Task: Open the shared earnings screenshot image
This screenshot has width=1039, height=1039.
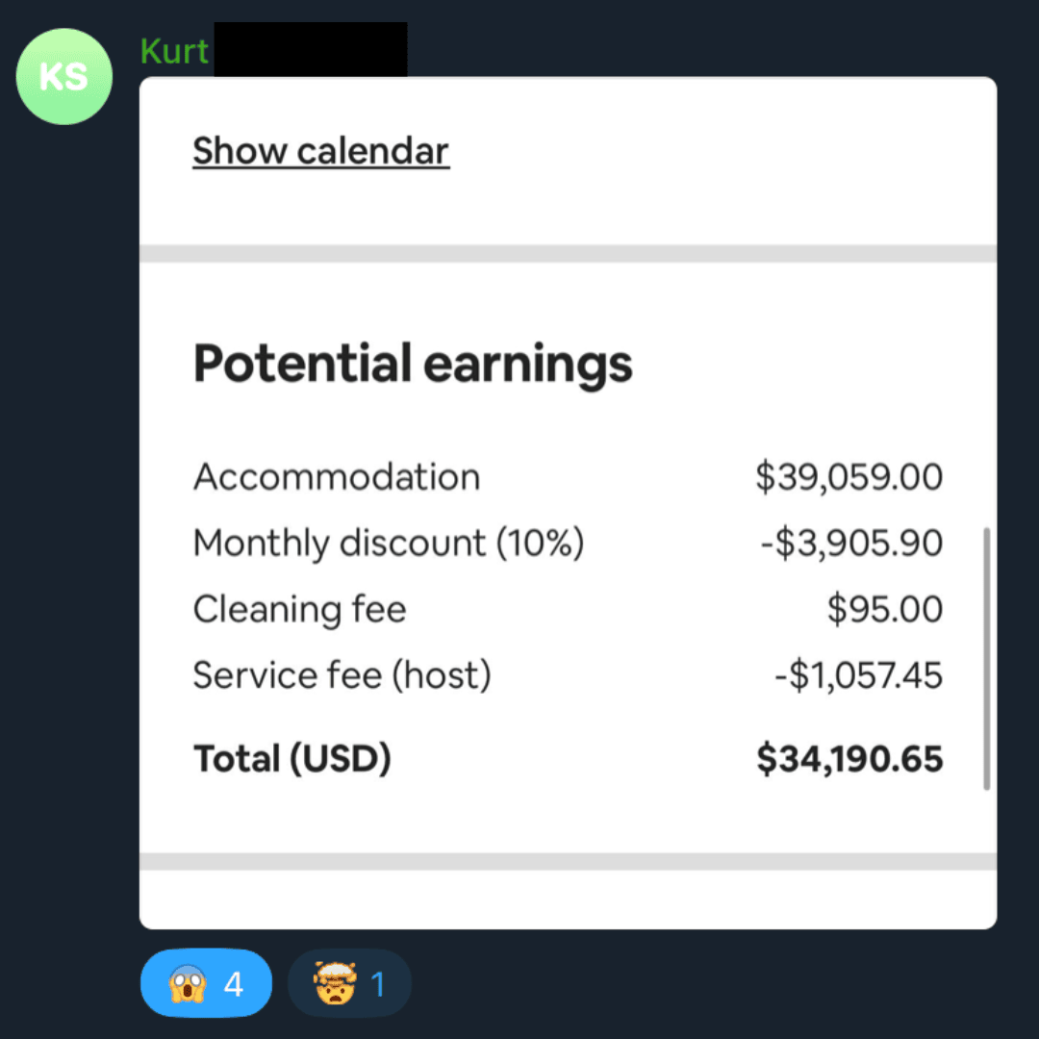Action: coord(568,503)
